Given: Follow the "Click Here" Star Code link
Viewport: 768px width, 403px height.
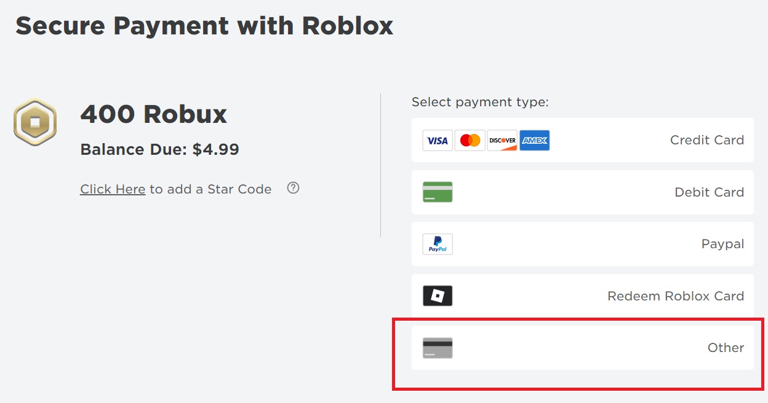Looking at the screenshot, I should [113, 189].
